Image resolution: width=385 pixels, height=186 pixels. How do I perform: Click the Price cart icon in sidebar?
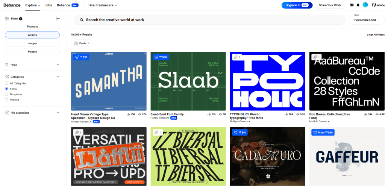coord(7,64)
